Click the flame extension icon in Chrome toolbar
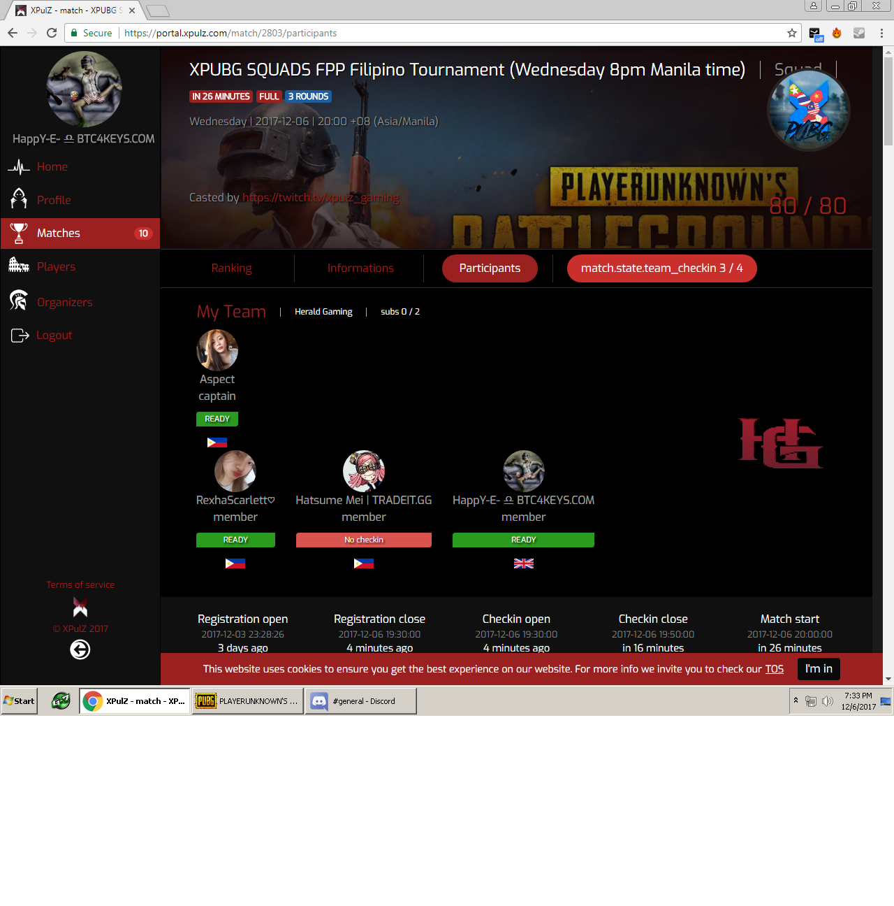The width and height of the screenshot is (894, 906). [837, 33]
